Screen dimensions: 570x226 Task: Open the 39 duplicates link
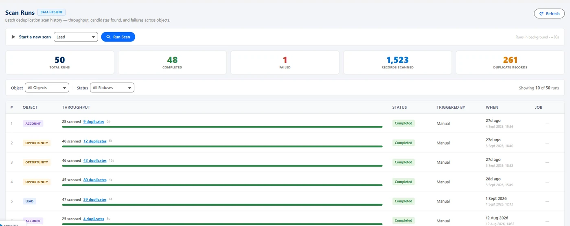pyautogui.click(x=95, y=200)
